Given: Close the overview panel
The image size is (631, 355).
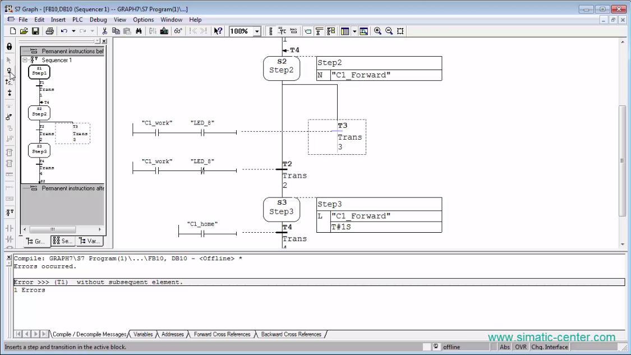Looking at the screenshot, I should (x=104, y=41).
